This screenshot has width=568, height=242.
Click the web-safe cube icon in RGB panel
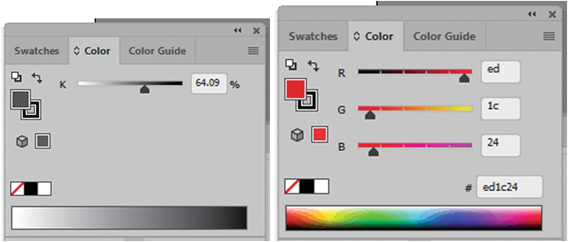click(297, 135)
